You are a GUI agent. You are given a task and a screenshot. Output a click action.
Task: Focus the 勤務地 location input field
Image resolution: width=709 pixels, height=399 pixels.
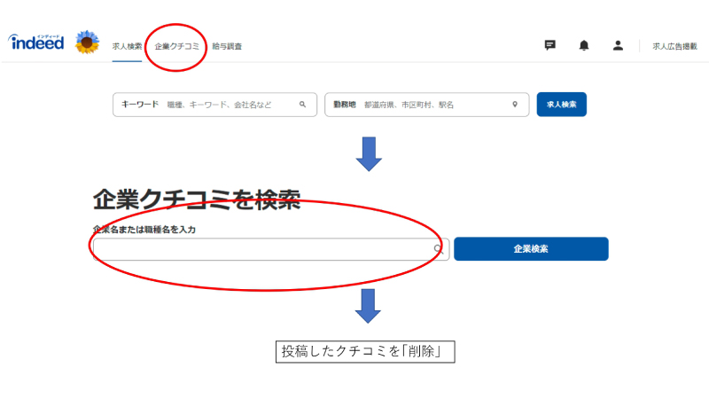[x=434, y=105]
